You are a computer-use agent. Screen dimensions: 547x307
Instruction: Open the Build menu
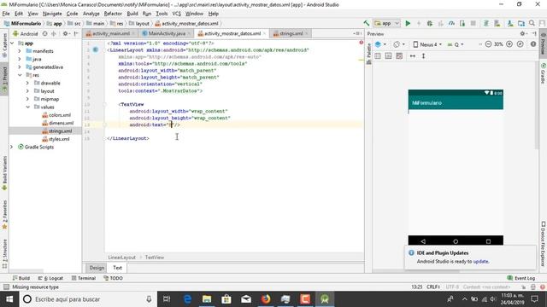click(x=132, y=14)
